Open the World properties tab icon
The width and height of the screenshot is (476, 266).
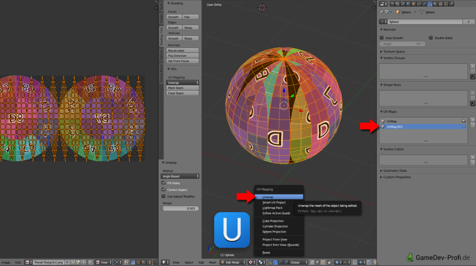click(x=408, y=4)
